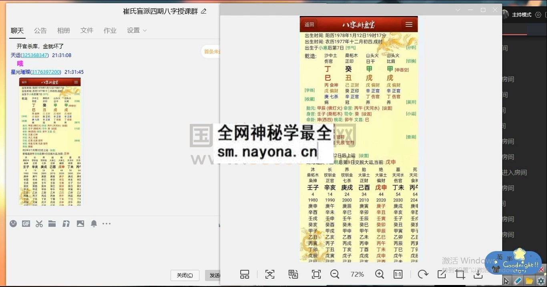Open the 文件 tab
The height and width of the screenshot is (287, 547).
[x=87, y=30]
